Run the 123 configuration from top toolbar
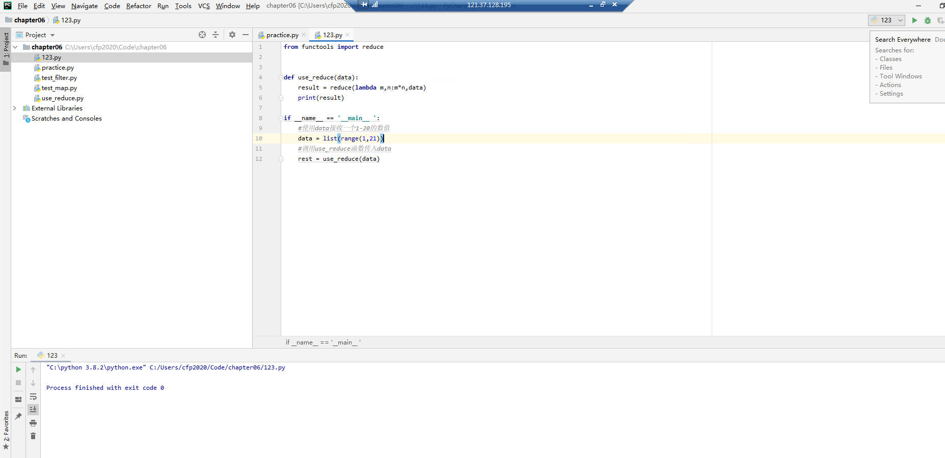 pos(914,20)
